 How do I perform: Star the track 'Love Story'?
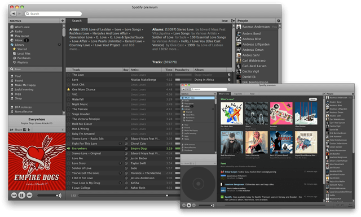[x=68, y=163]
